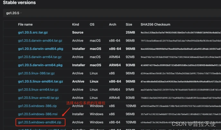Click Archive in linux-amd64.tar.gz row
This screenshot has width=221, height=130.
coord(78,81)
